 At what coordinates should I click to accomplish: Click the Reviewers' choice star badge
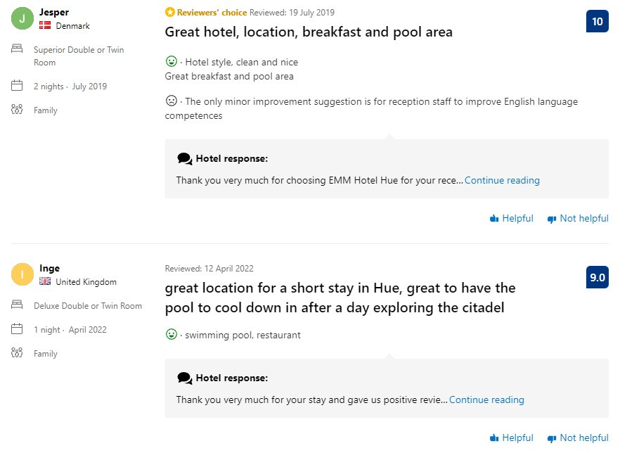point(169,13)
